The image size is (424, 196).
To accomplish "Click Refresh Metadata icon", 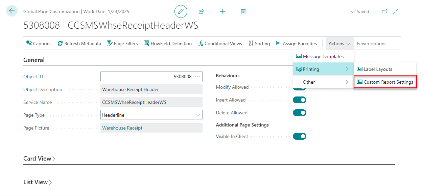I will coord(79,43).
